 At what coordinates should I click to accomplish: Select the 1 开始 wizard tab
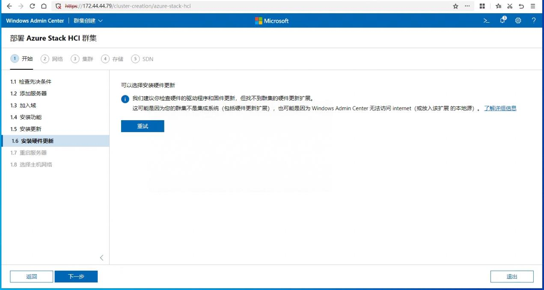click(x=22, y=59)
